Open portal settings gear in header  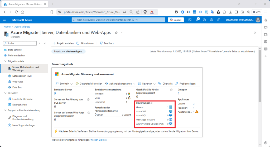click(204, 20)
